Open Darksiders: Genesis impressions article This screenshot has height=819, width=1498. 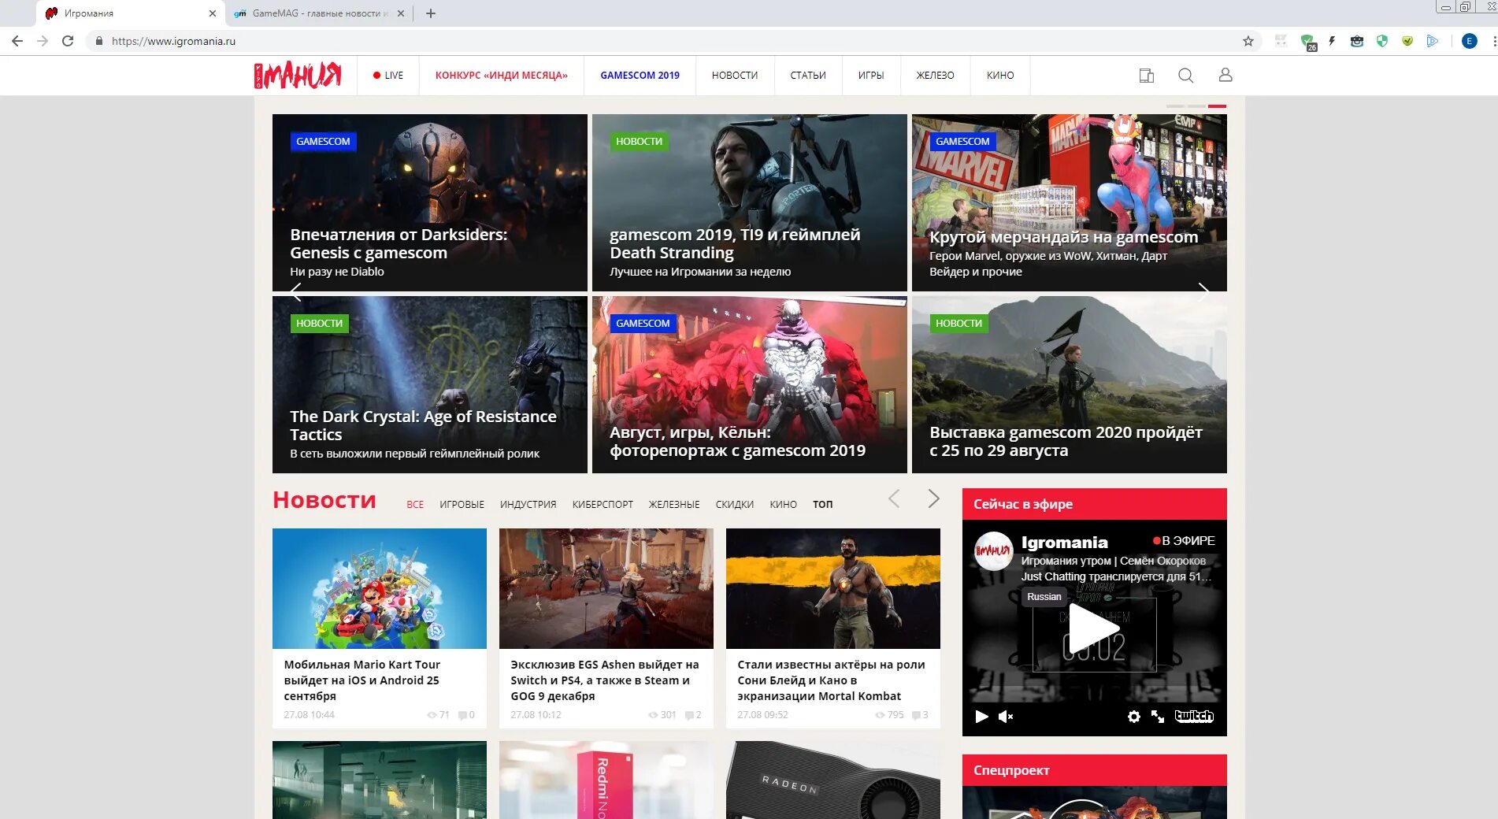click(430, 202)
